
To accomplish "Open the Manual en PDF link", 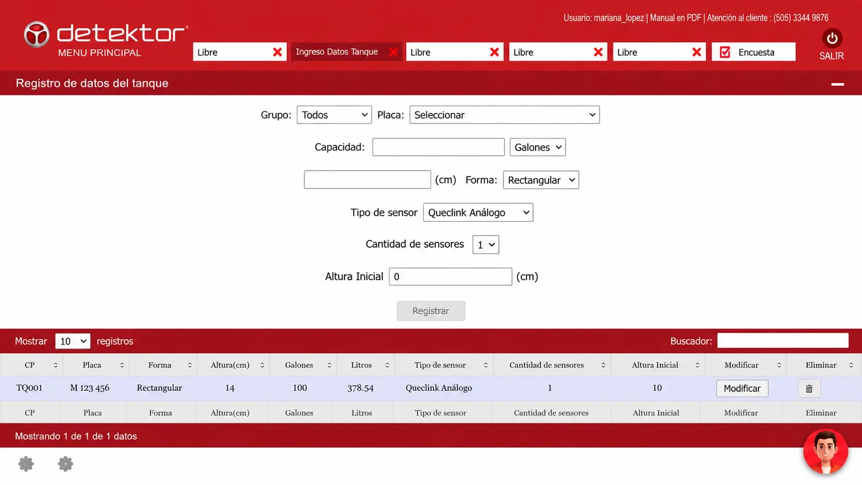I will (x=675, y=18).
